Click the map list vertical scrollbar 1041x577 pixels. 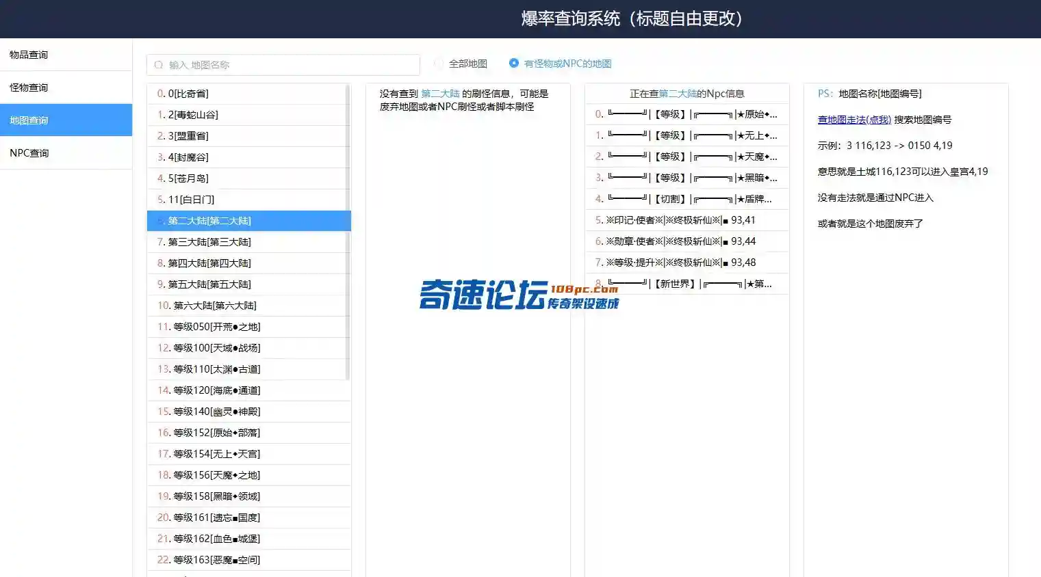(x=348, y=232)
